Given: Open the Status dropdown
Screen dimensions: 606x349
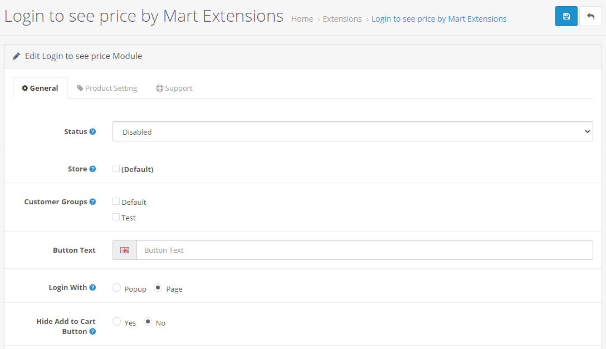Looking at the screenshot, I should (353, 131).
